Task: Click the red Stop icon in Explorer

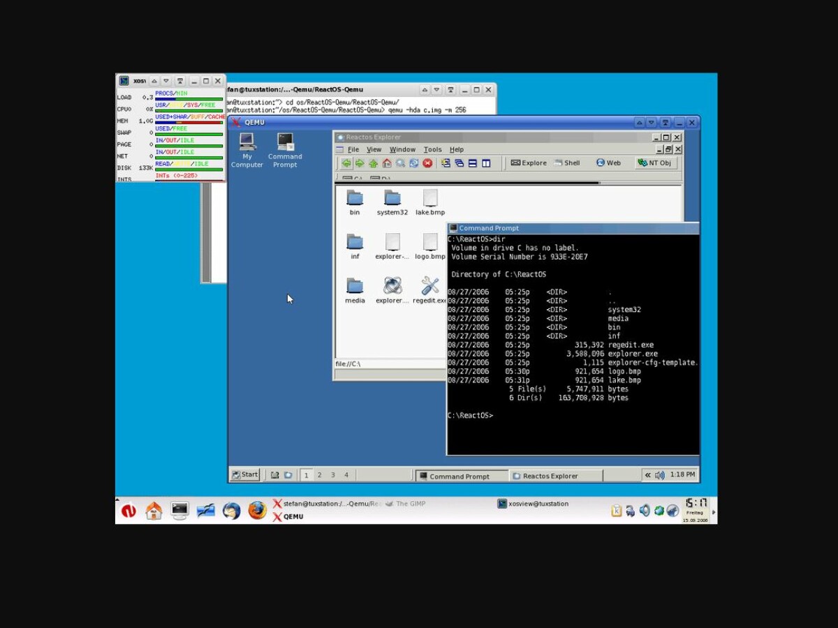Action: [x=427, y=163]
